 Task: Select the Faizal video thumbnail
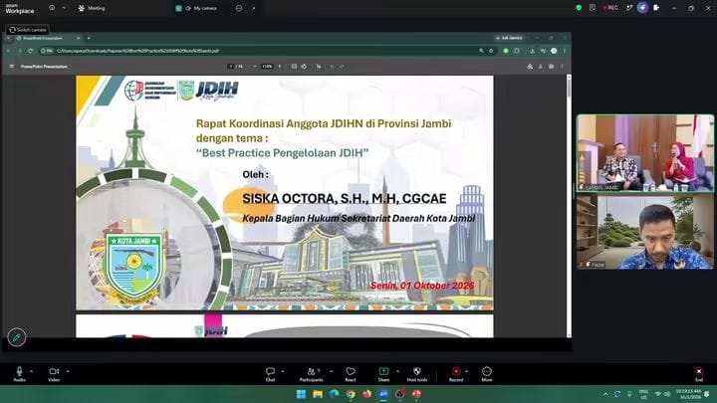click(x=644, y=232)
